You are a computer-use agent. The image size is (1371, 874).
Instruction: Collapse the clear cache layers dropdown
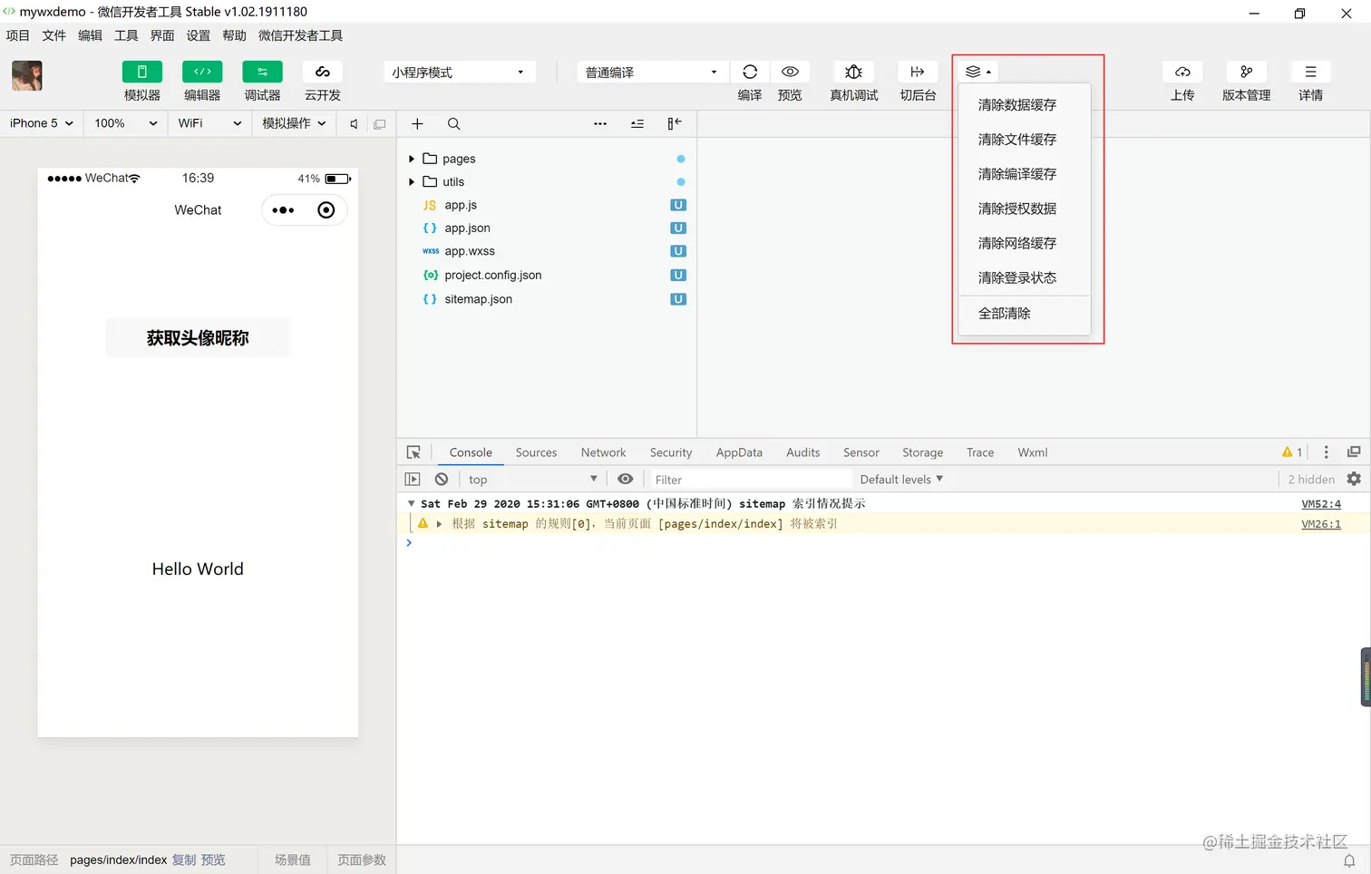[x=978, y=72]
